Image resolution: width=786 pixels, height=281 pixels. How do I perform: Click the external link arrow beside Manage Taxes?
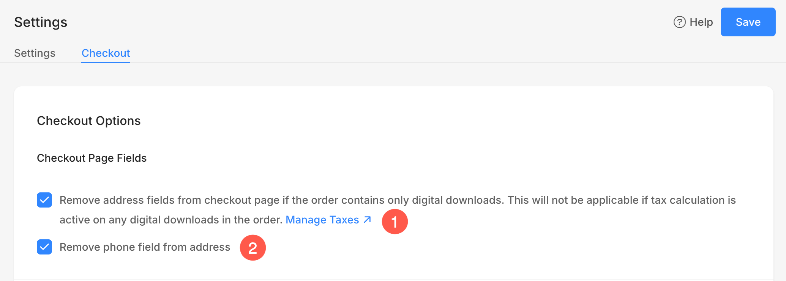coord(367,220)
